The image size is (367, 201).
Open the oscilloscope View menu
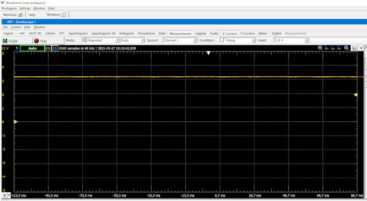pos(27,27)
